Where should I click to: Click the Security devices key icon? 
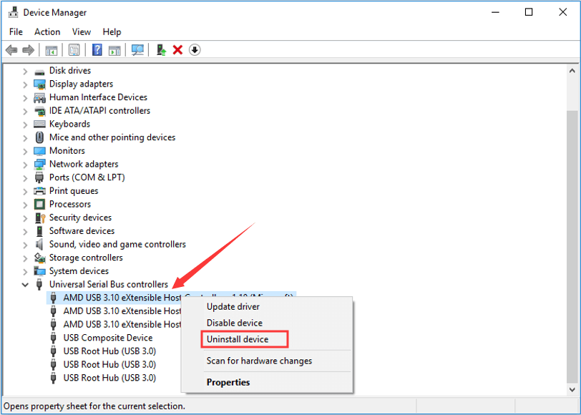(x=39, y=218)
